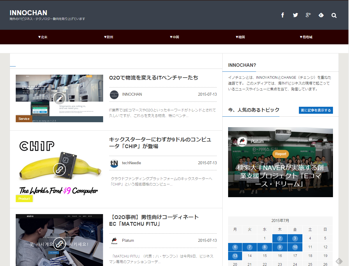349x266 pixels.
Task: Click INNOCHAN author name link
Action: 132,94
